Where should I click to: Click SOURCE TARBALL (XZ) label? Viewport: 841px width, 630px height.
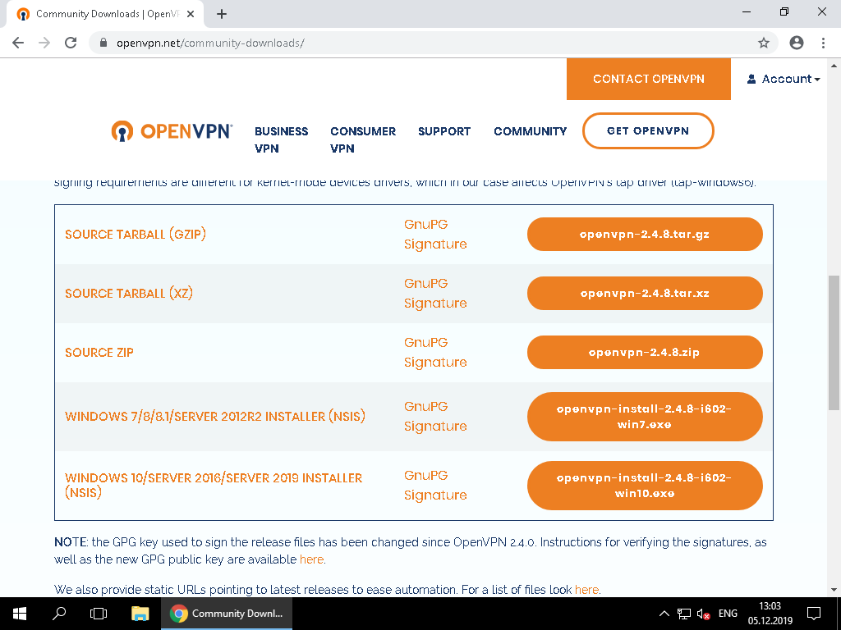click(129, 293)
